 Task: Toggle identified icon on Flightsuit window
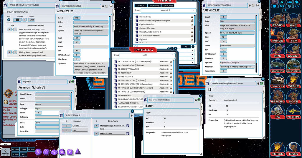73,82
